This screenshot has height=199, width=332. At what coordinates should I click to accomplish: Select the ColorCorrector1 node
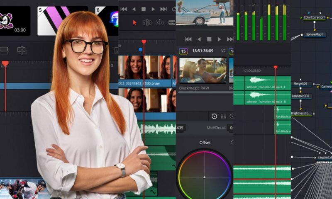(x=314, y=17)
